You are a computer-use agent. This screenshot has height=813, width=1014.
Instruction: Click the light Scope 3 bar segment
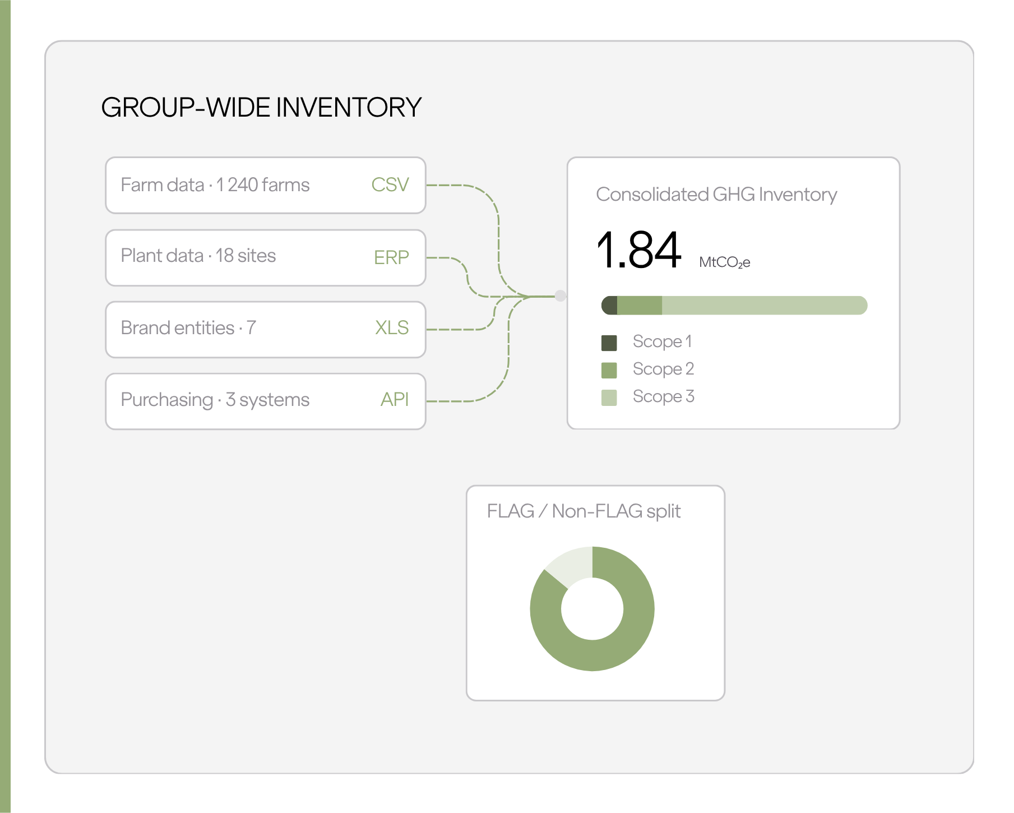click(x=765, y=306)
